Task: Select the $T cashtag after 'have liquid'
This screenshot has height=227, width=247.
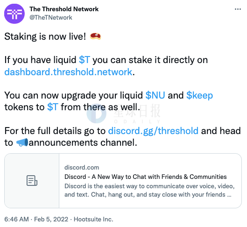Action: click(85, 60)
